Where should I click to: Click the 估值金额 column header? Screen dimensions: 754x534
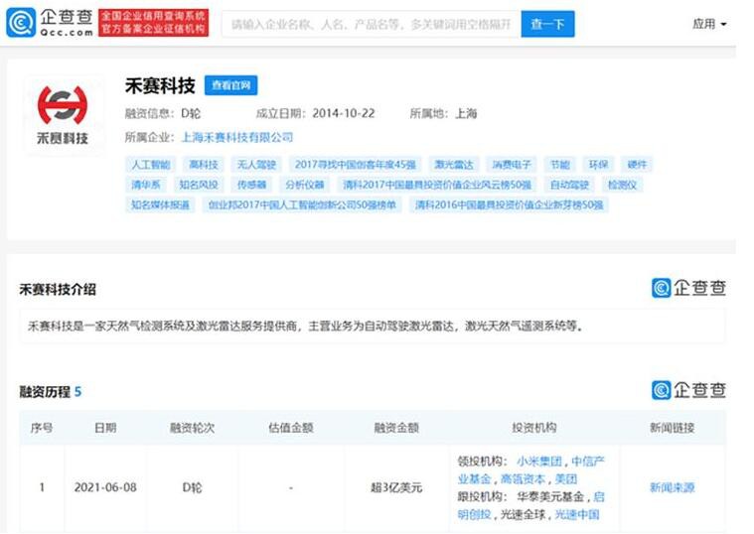click(291, 427)
